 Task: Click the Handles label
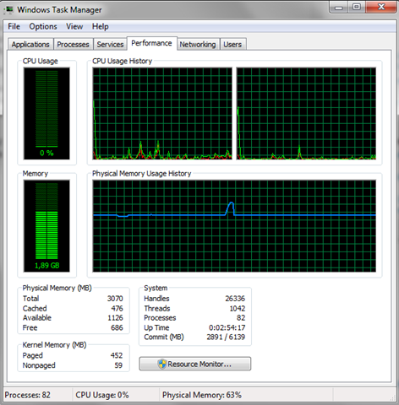tap(156, 299)
